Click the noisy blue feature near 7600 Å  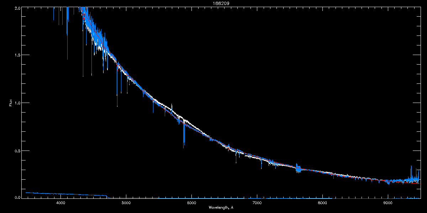point(298,168)
